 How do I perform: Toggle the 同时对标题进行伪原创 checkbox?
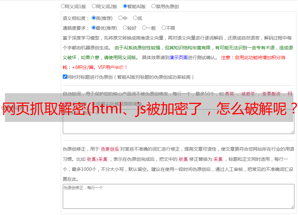pos(65,77)
